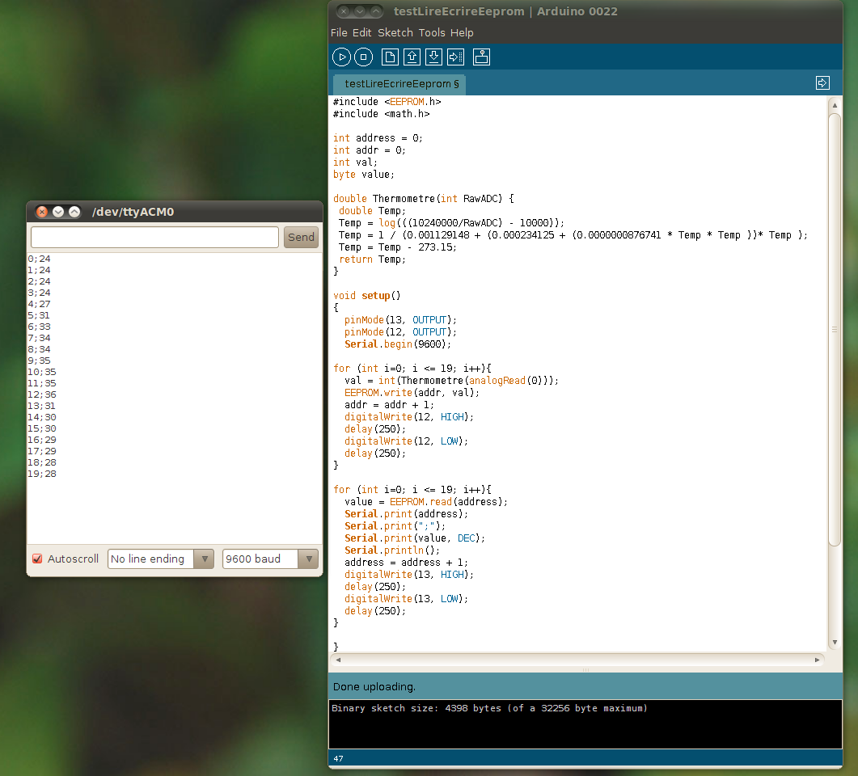
Task: Toggle the Autoscroll checkbox
Action: pyautogui.click(x=37, y=559)
